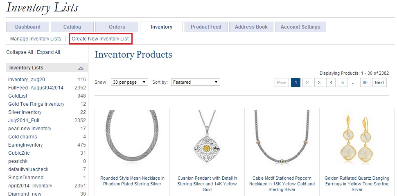Click Expand All link

tap(48, 52)
